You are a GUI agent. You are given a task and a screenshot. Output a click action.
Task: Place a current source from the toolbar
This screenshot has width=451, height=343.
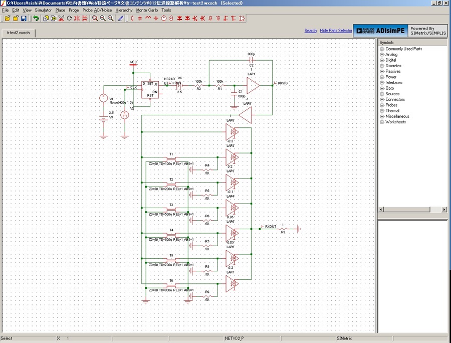click(171, 19)
